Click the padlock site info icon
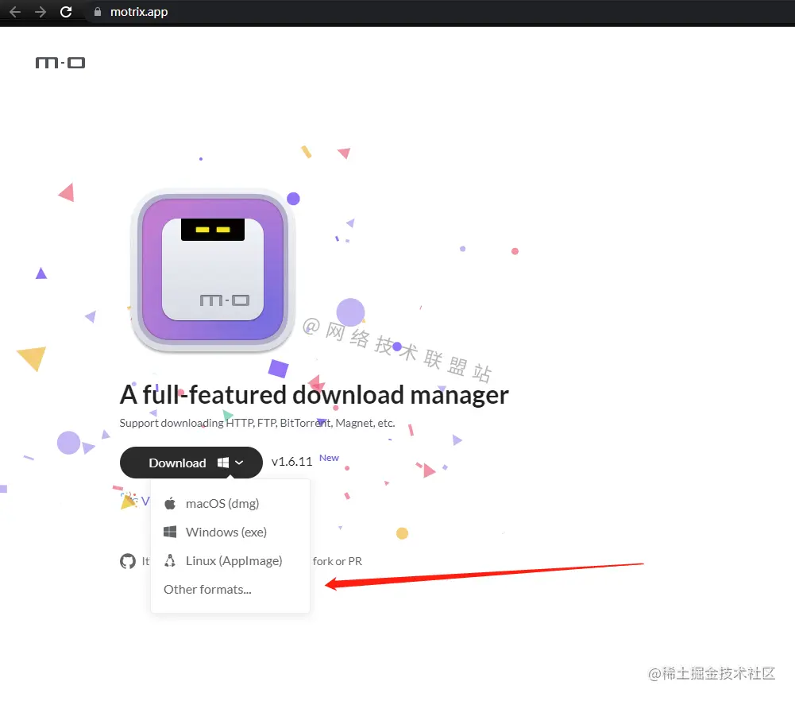Screen dimensions: 795x701 pyautogui.click(x=98, y=12)
